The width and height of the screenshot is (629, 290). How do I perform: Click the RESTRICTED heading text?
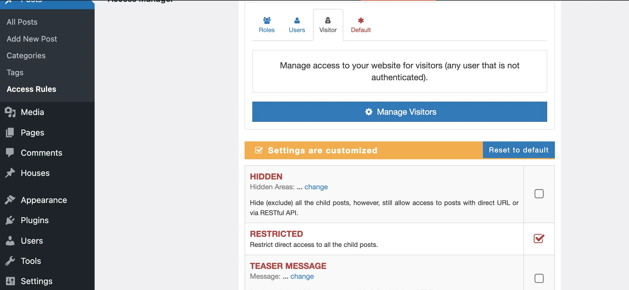click(276, 234)
